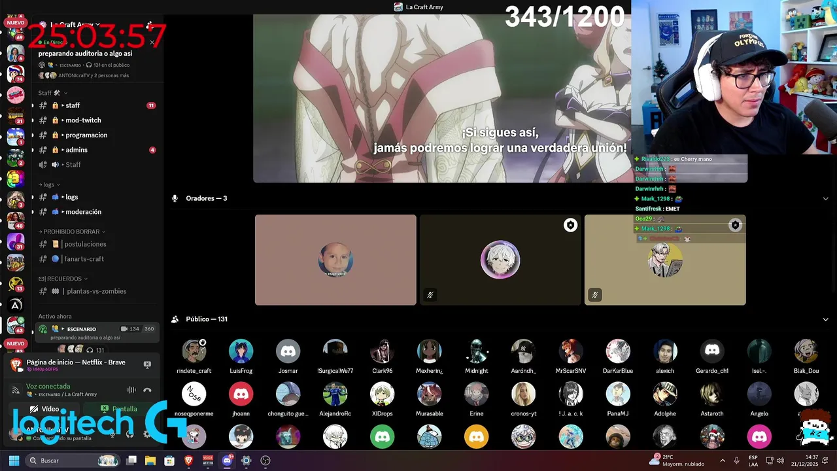
Task: Collapse the logs channel category
Action: [x=49, y=184]
